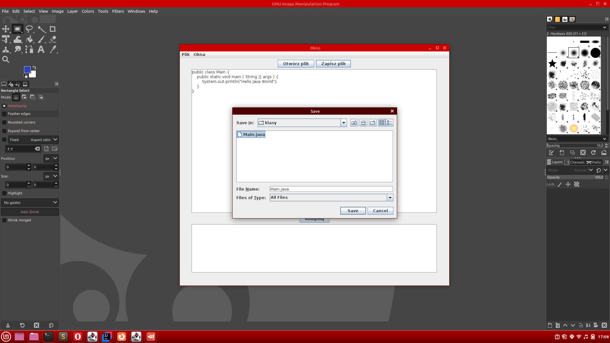Enable the Feather edges checkbox
The height and width of the screenshot is (343, 610).
4,114
